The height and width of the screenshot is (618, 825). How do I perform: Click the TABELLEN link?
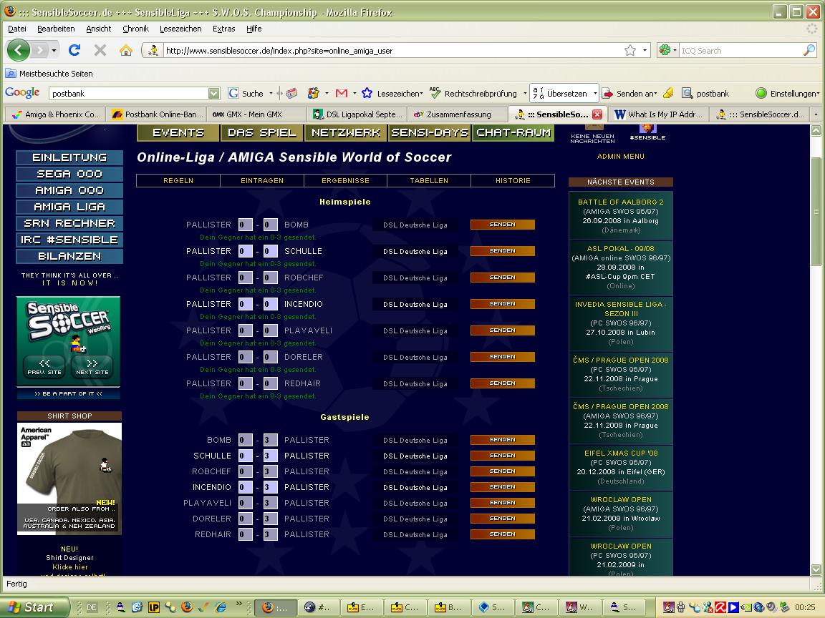(x=429, y=180)
